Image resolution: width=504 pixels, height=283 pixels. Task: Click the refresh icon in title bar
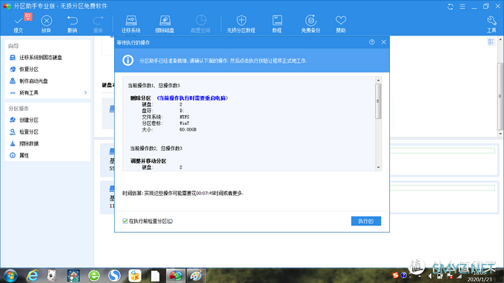[x=451, y=7]
